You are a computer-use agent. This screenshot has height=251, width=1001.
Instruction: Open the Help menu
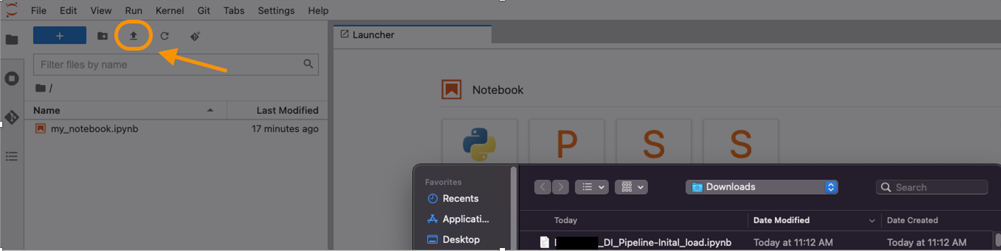(318, 11)
